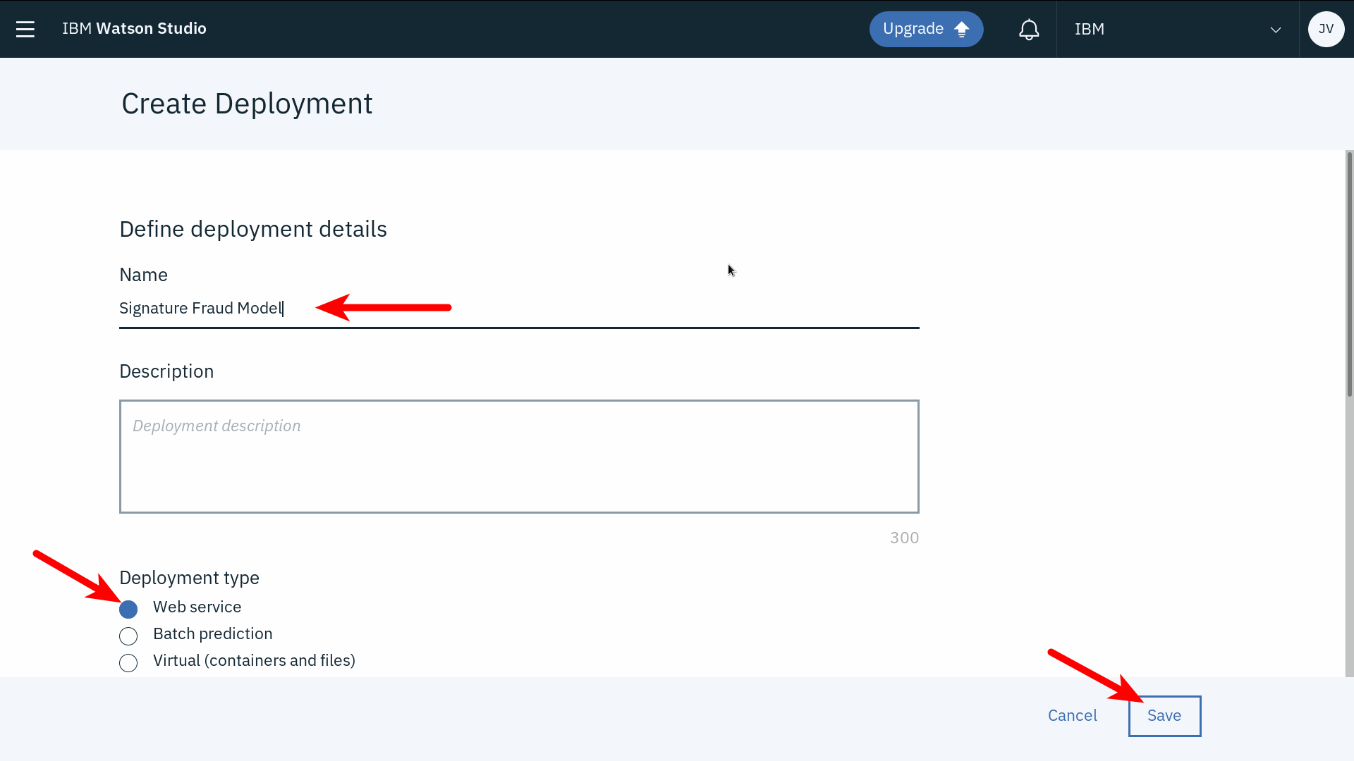This screenshot has height=761, width=1354.
Task: Click the Upgrade arrow icon
Action: tap(962, 30)
